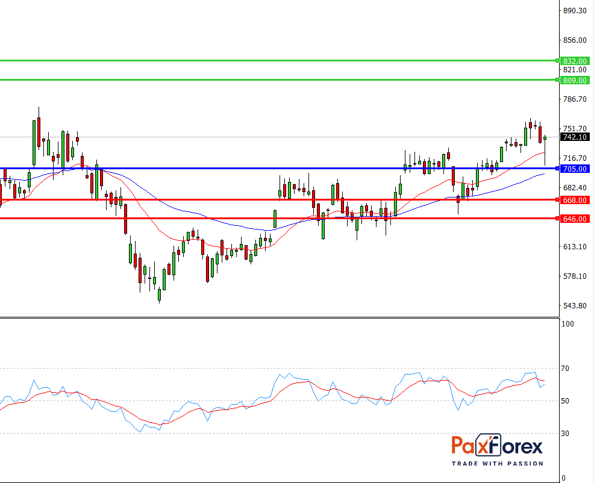Click the 856.00 price axis value
Viewport: 594px width, 483px height.
574,40
